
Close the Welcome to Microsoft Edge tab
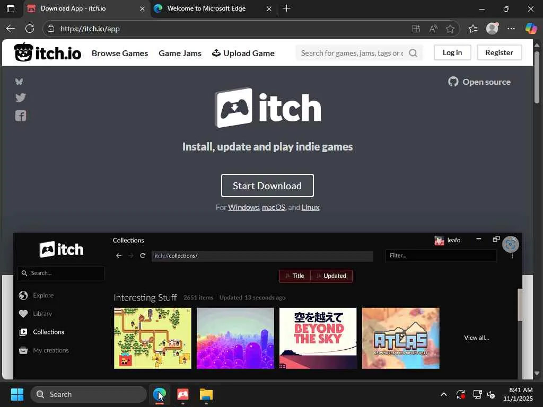269,8
